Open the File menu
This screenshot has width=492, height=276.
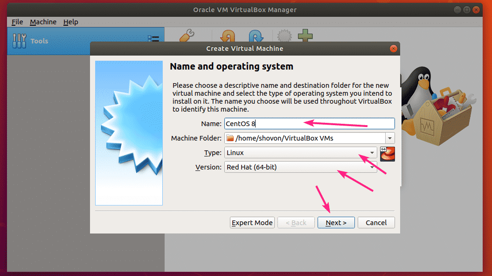coord(17,22)
